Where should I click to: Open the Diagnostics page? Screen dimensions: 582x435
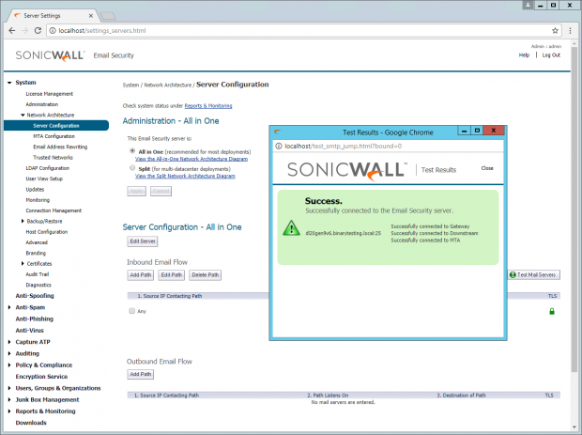[38, 285]
